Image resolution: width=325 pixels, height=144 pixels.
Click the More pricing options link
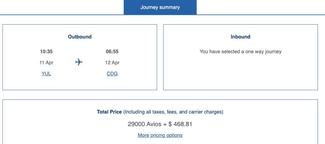coord(160,135)
